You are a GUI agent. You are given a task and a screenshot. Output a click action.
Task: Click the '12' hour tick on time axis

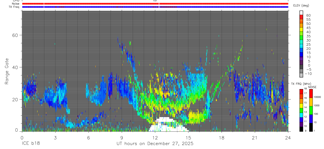pos(155,137)
